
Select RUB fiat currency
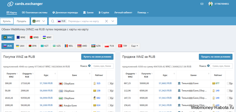coord(8,46)
